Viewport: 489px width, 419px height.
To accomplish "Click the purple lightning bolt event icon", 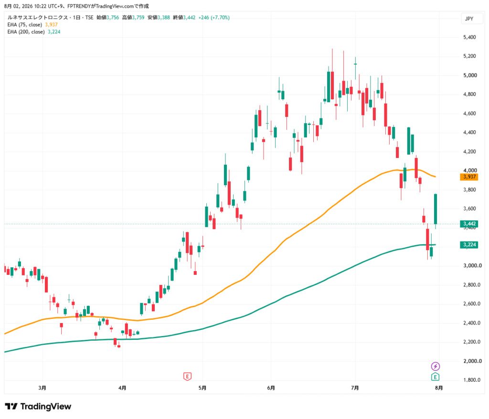I will (x=436, y=366).
